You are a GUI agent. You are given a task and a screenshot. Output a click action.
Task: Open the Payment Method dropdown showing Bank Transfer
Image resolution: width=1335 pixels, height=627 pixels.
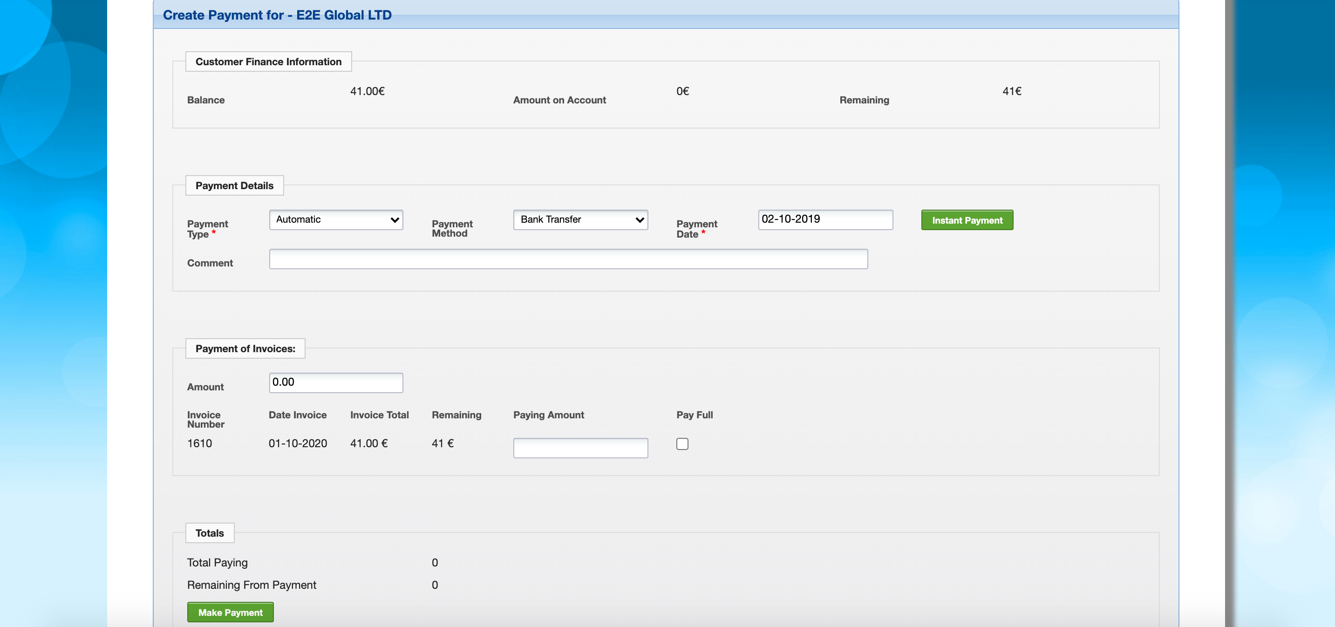pos(580,220)
